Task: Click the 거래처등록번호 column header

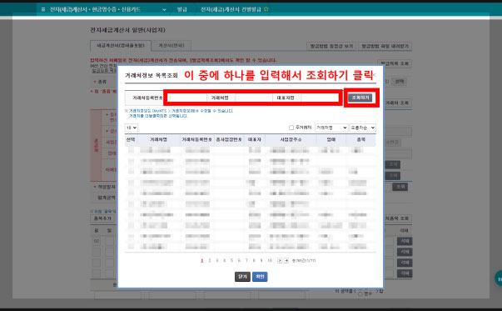Action: point(197,140)
